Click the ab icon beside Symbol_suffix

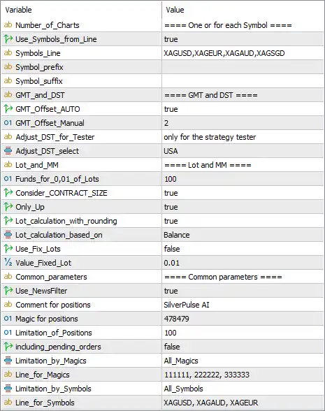(x=8, y=81)
